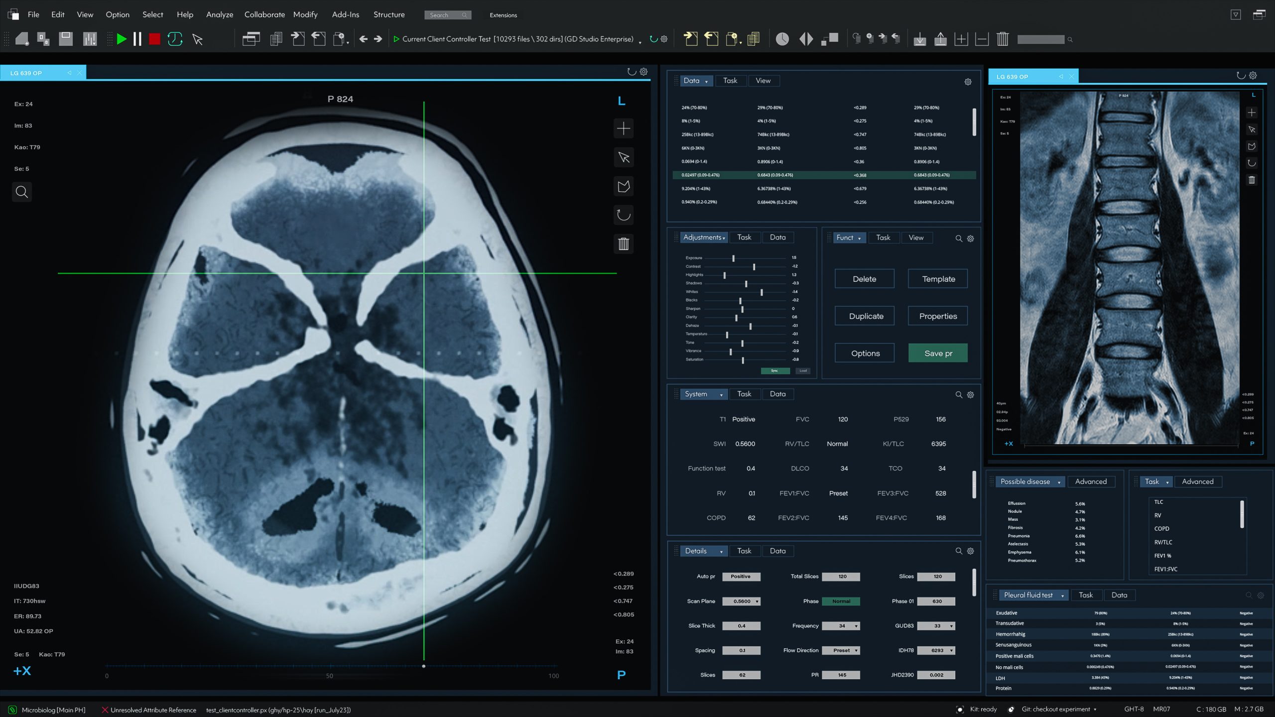Open the Pleural fluid test dropdown
1275x717 pixels.
coord(1034,595)
